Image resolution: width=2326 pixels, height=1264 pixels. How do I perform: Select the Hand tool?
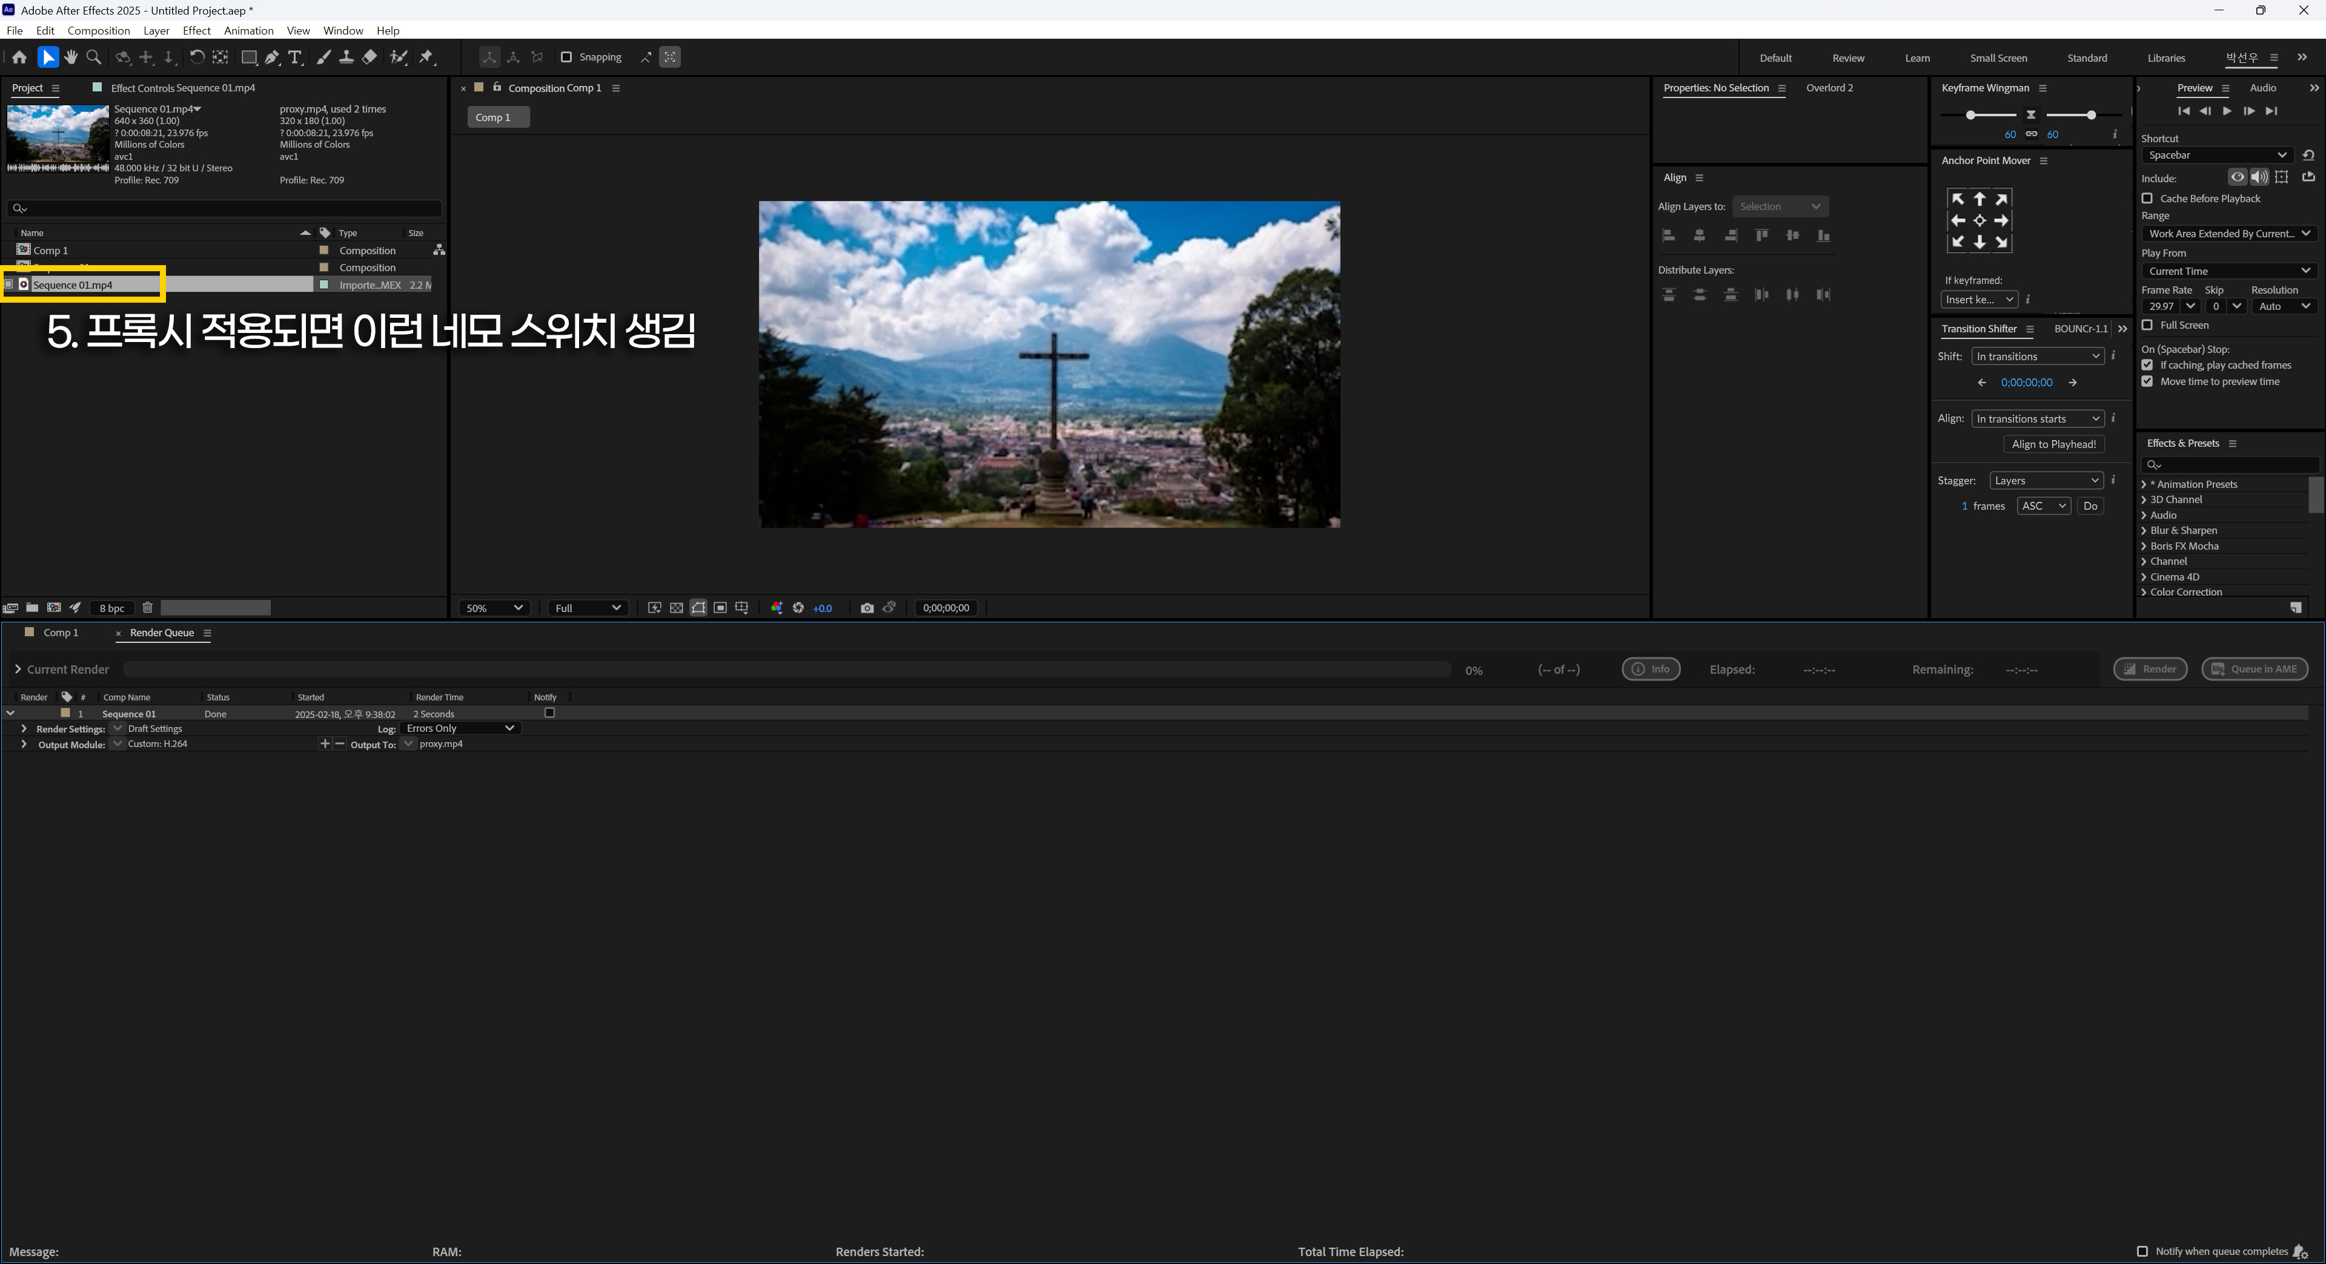pyautogui.click(x=70, y=57)
